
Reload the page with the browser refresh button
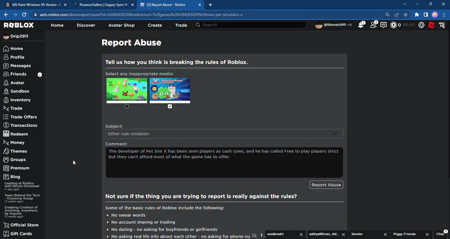[x=24, y=14]
